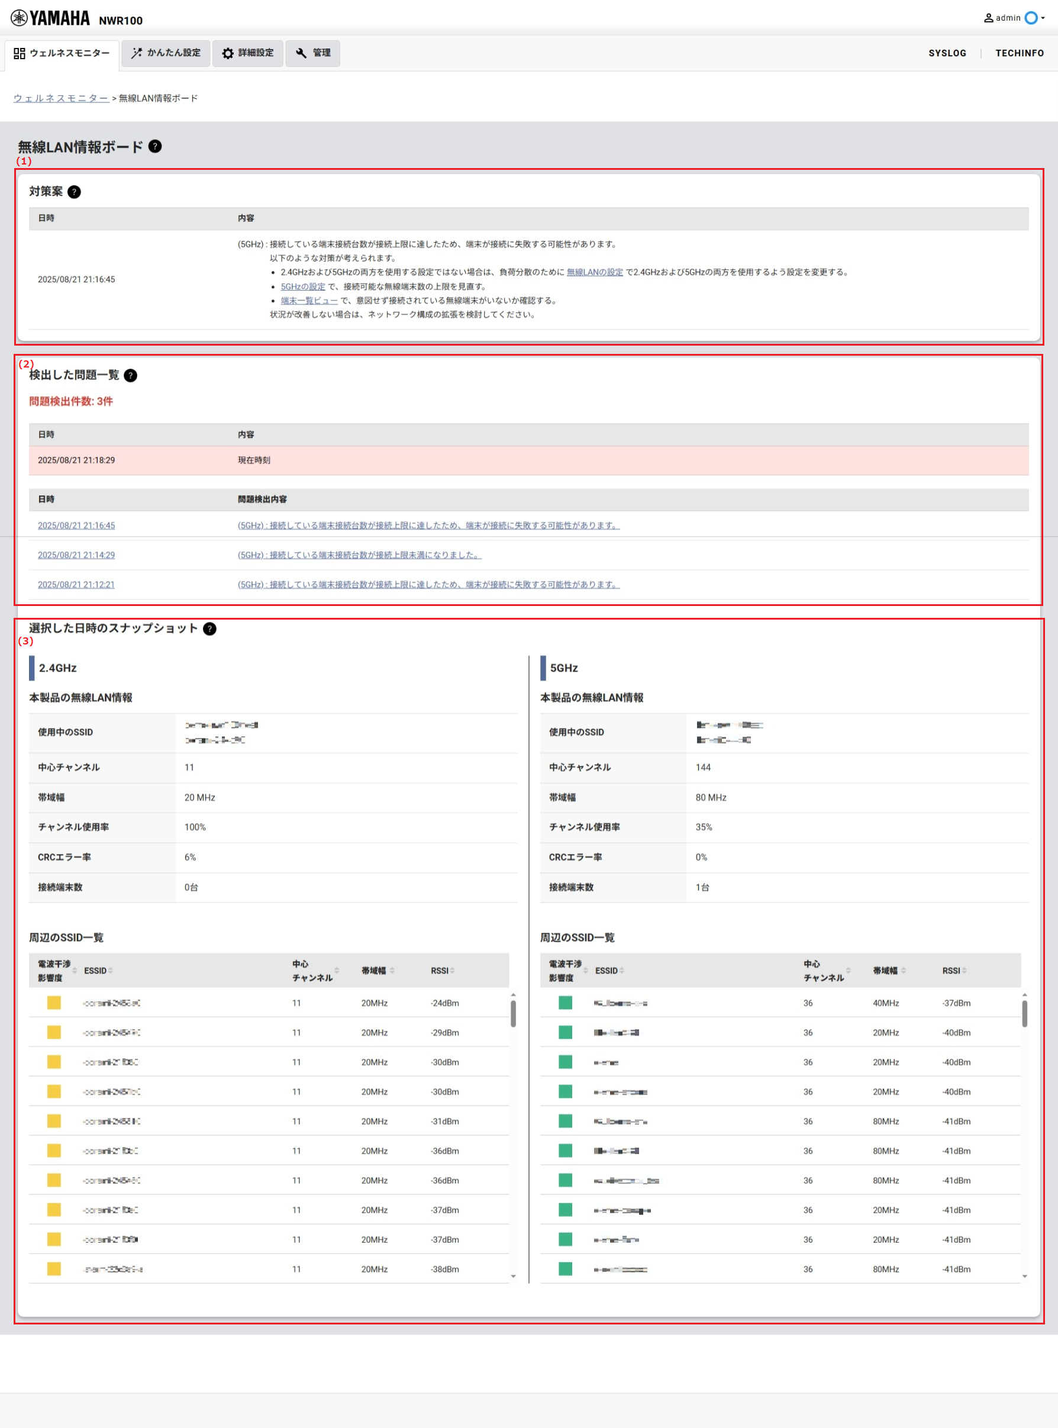
Task: Click help icon beside スナップショット heading
Action: coord(209,629)
